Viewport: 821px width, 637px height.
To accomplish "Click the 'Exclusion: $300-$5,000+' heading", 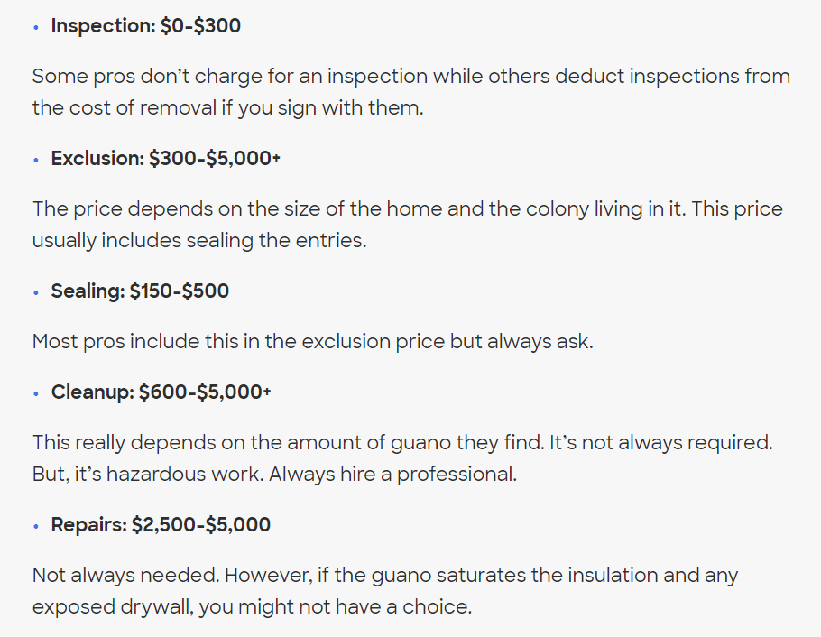I will click(x=165, y=159).
